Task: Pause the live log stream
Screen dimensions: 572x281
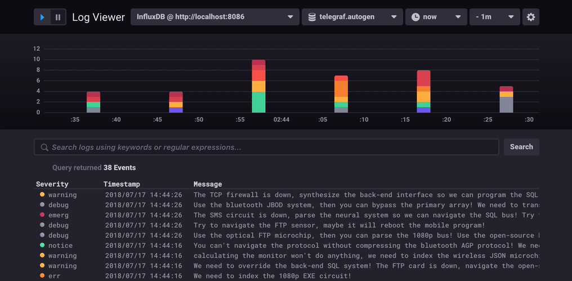Action: click(58, 17)
